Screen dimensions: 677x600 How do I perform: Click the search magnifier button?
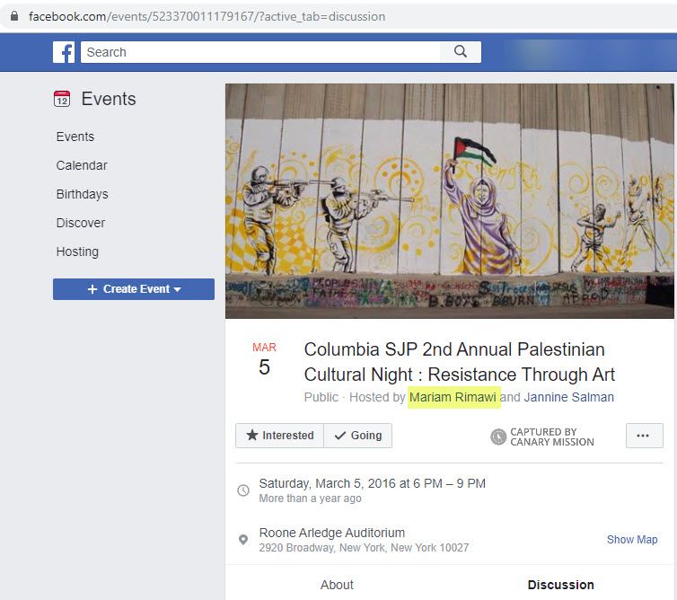(461, 52)
